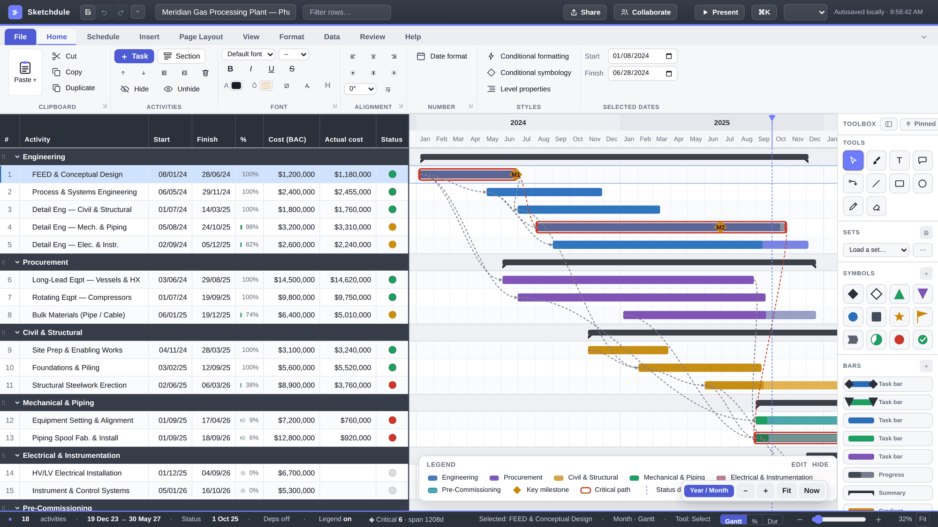938x527 pixels.
Task: Click the save set icon in Sets
Action: [926, 233]
